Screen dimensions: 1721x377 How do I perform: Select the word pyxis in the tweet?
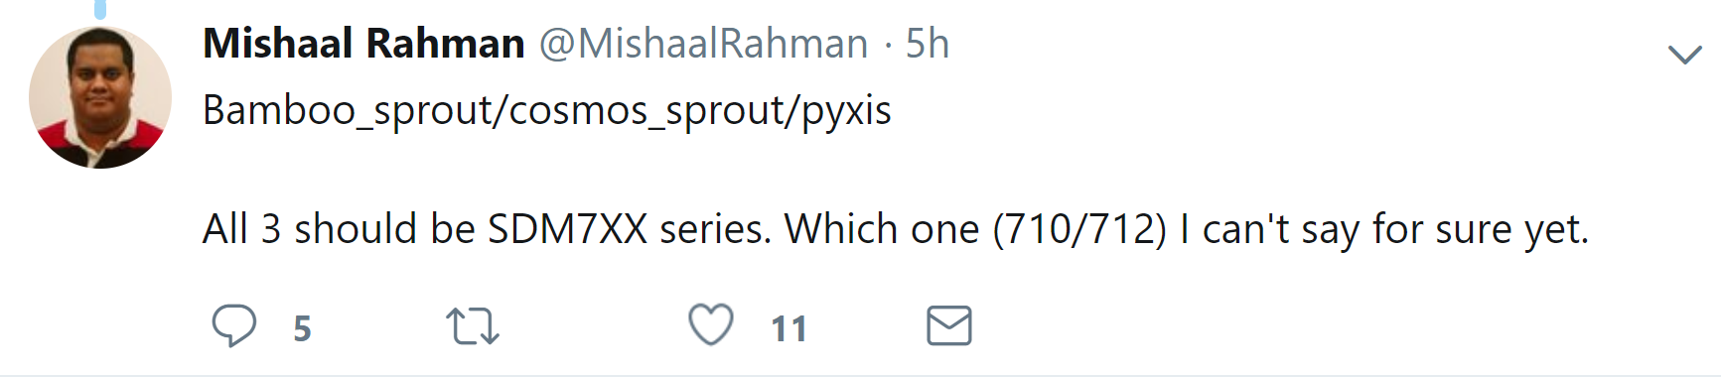click(x=847, y=112)
